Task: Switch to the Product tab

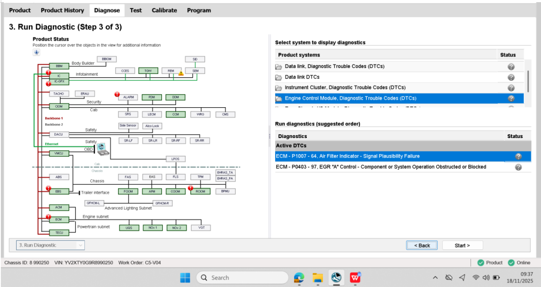Action: [20, 10]
